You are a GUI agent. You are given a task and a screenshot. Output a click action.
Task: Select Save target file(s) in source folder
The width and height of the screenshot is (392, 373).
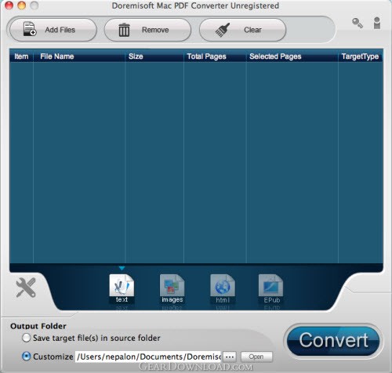point(27,338)
